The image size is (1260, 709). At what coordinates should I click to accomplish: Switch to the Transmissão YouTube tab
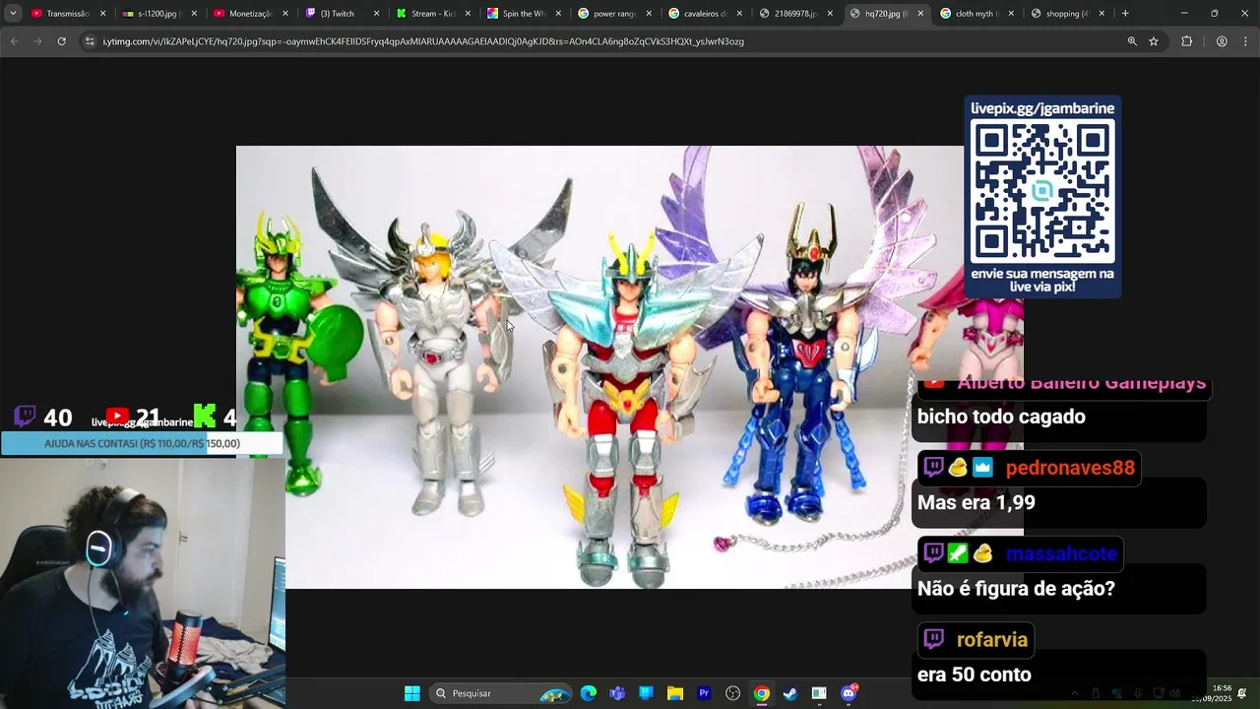(x=67, y=14)
